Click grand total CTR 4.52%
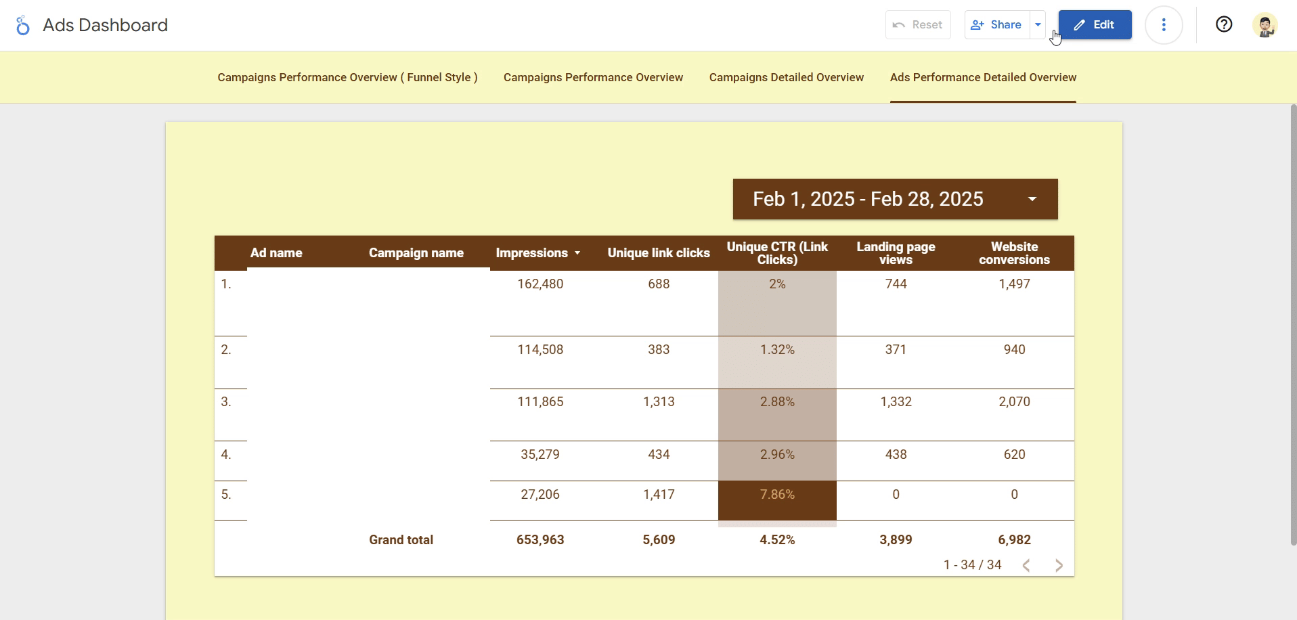The image size is (1297, 620). point(777,540)
